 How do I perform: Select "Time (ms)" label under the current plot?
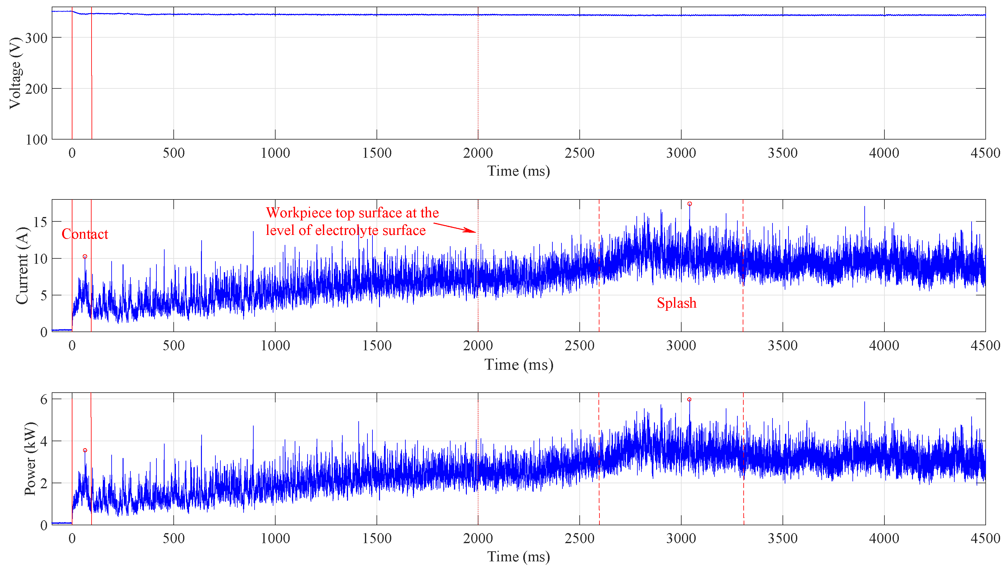tap(519, 365)
